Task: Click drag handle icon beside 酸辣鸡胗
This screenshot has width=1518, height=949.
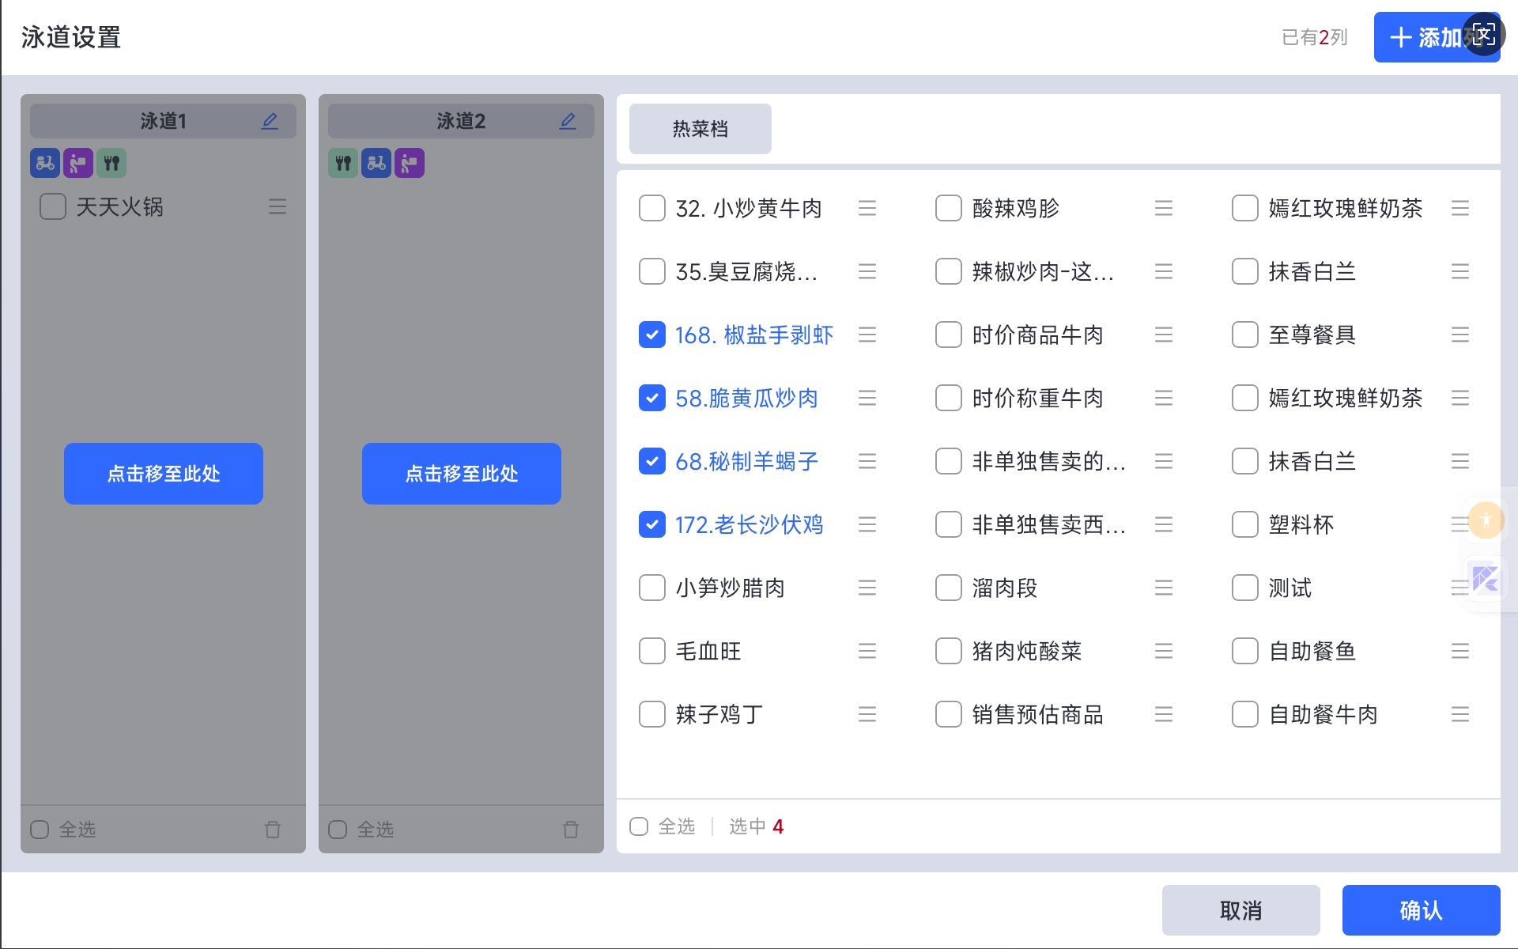Action: coord(1163,209)
